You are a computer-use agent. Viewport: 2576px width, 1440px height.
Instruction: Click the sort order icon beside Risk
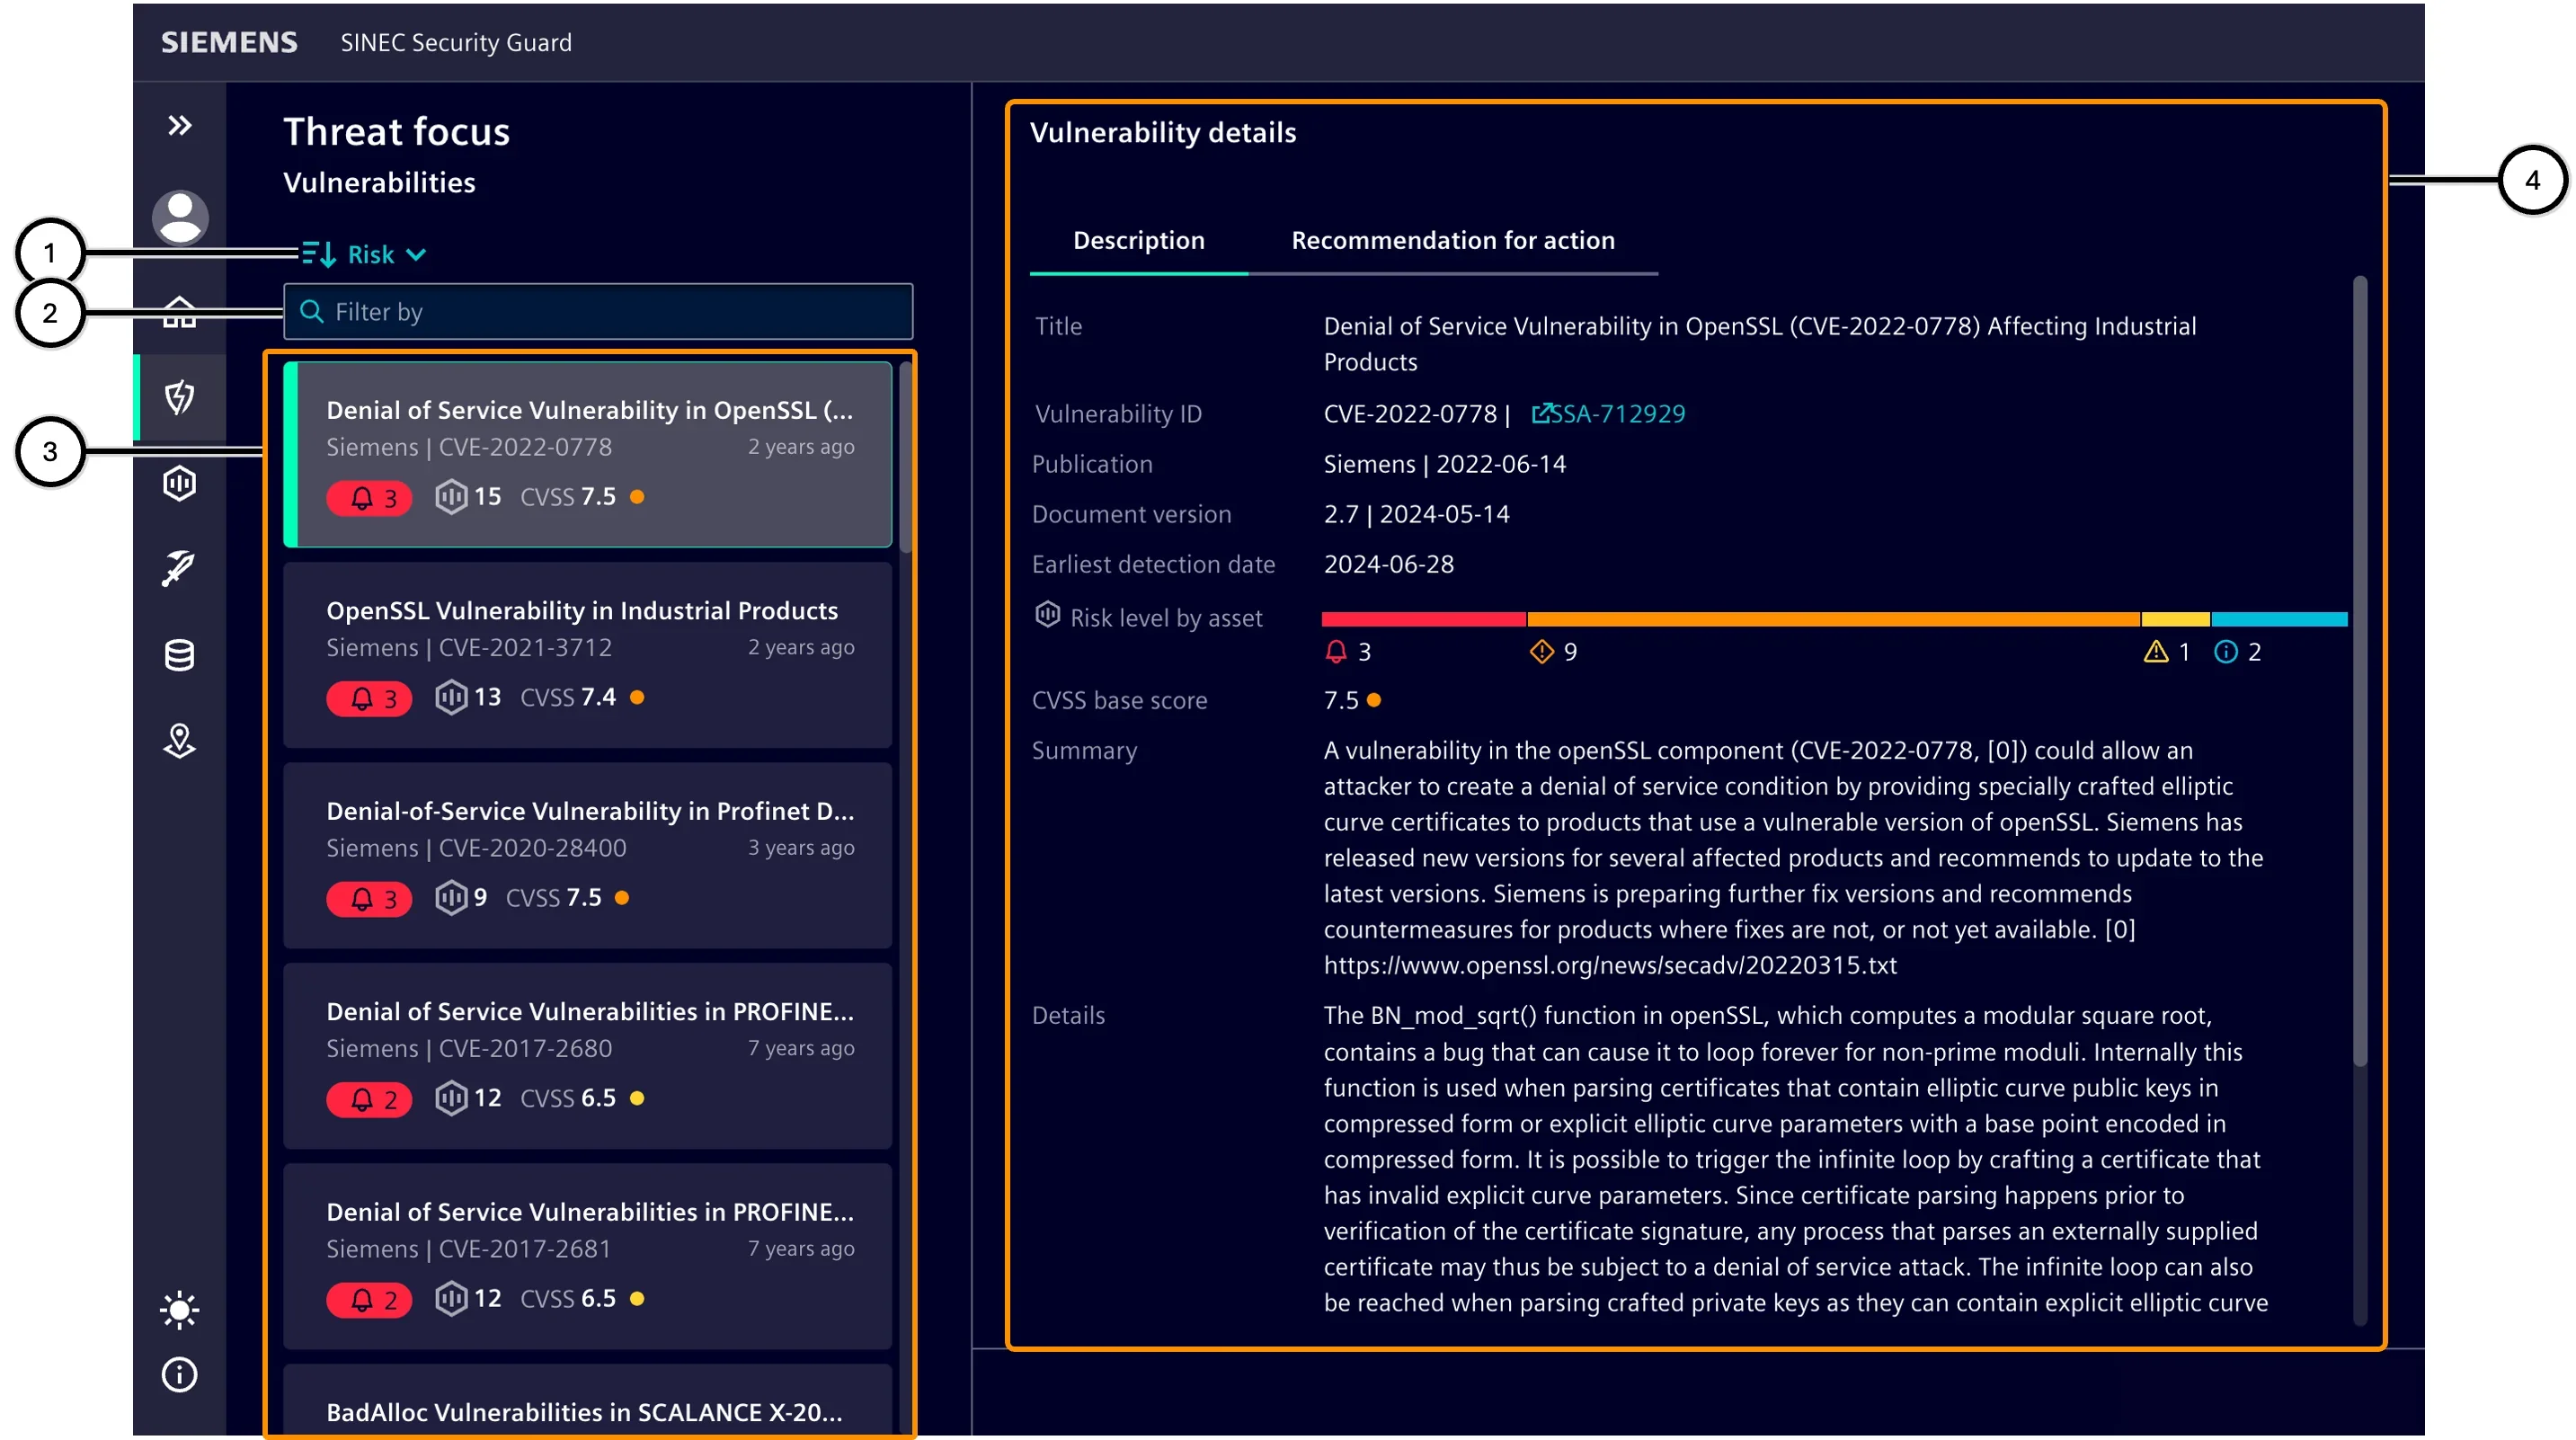click(x=319, y=254)
